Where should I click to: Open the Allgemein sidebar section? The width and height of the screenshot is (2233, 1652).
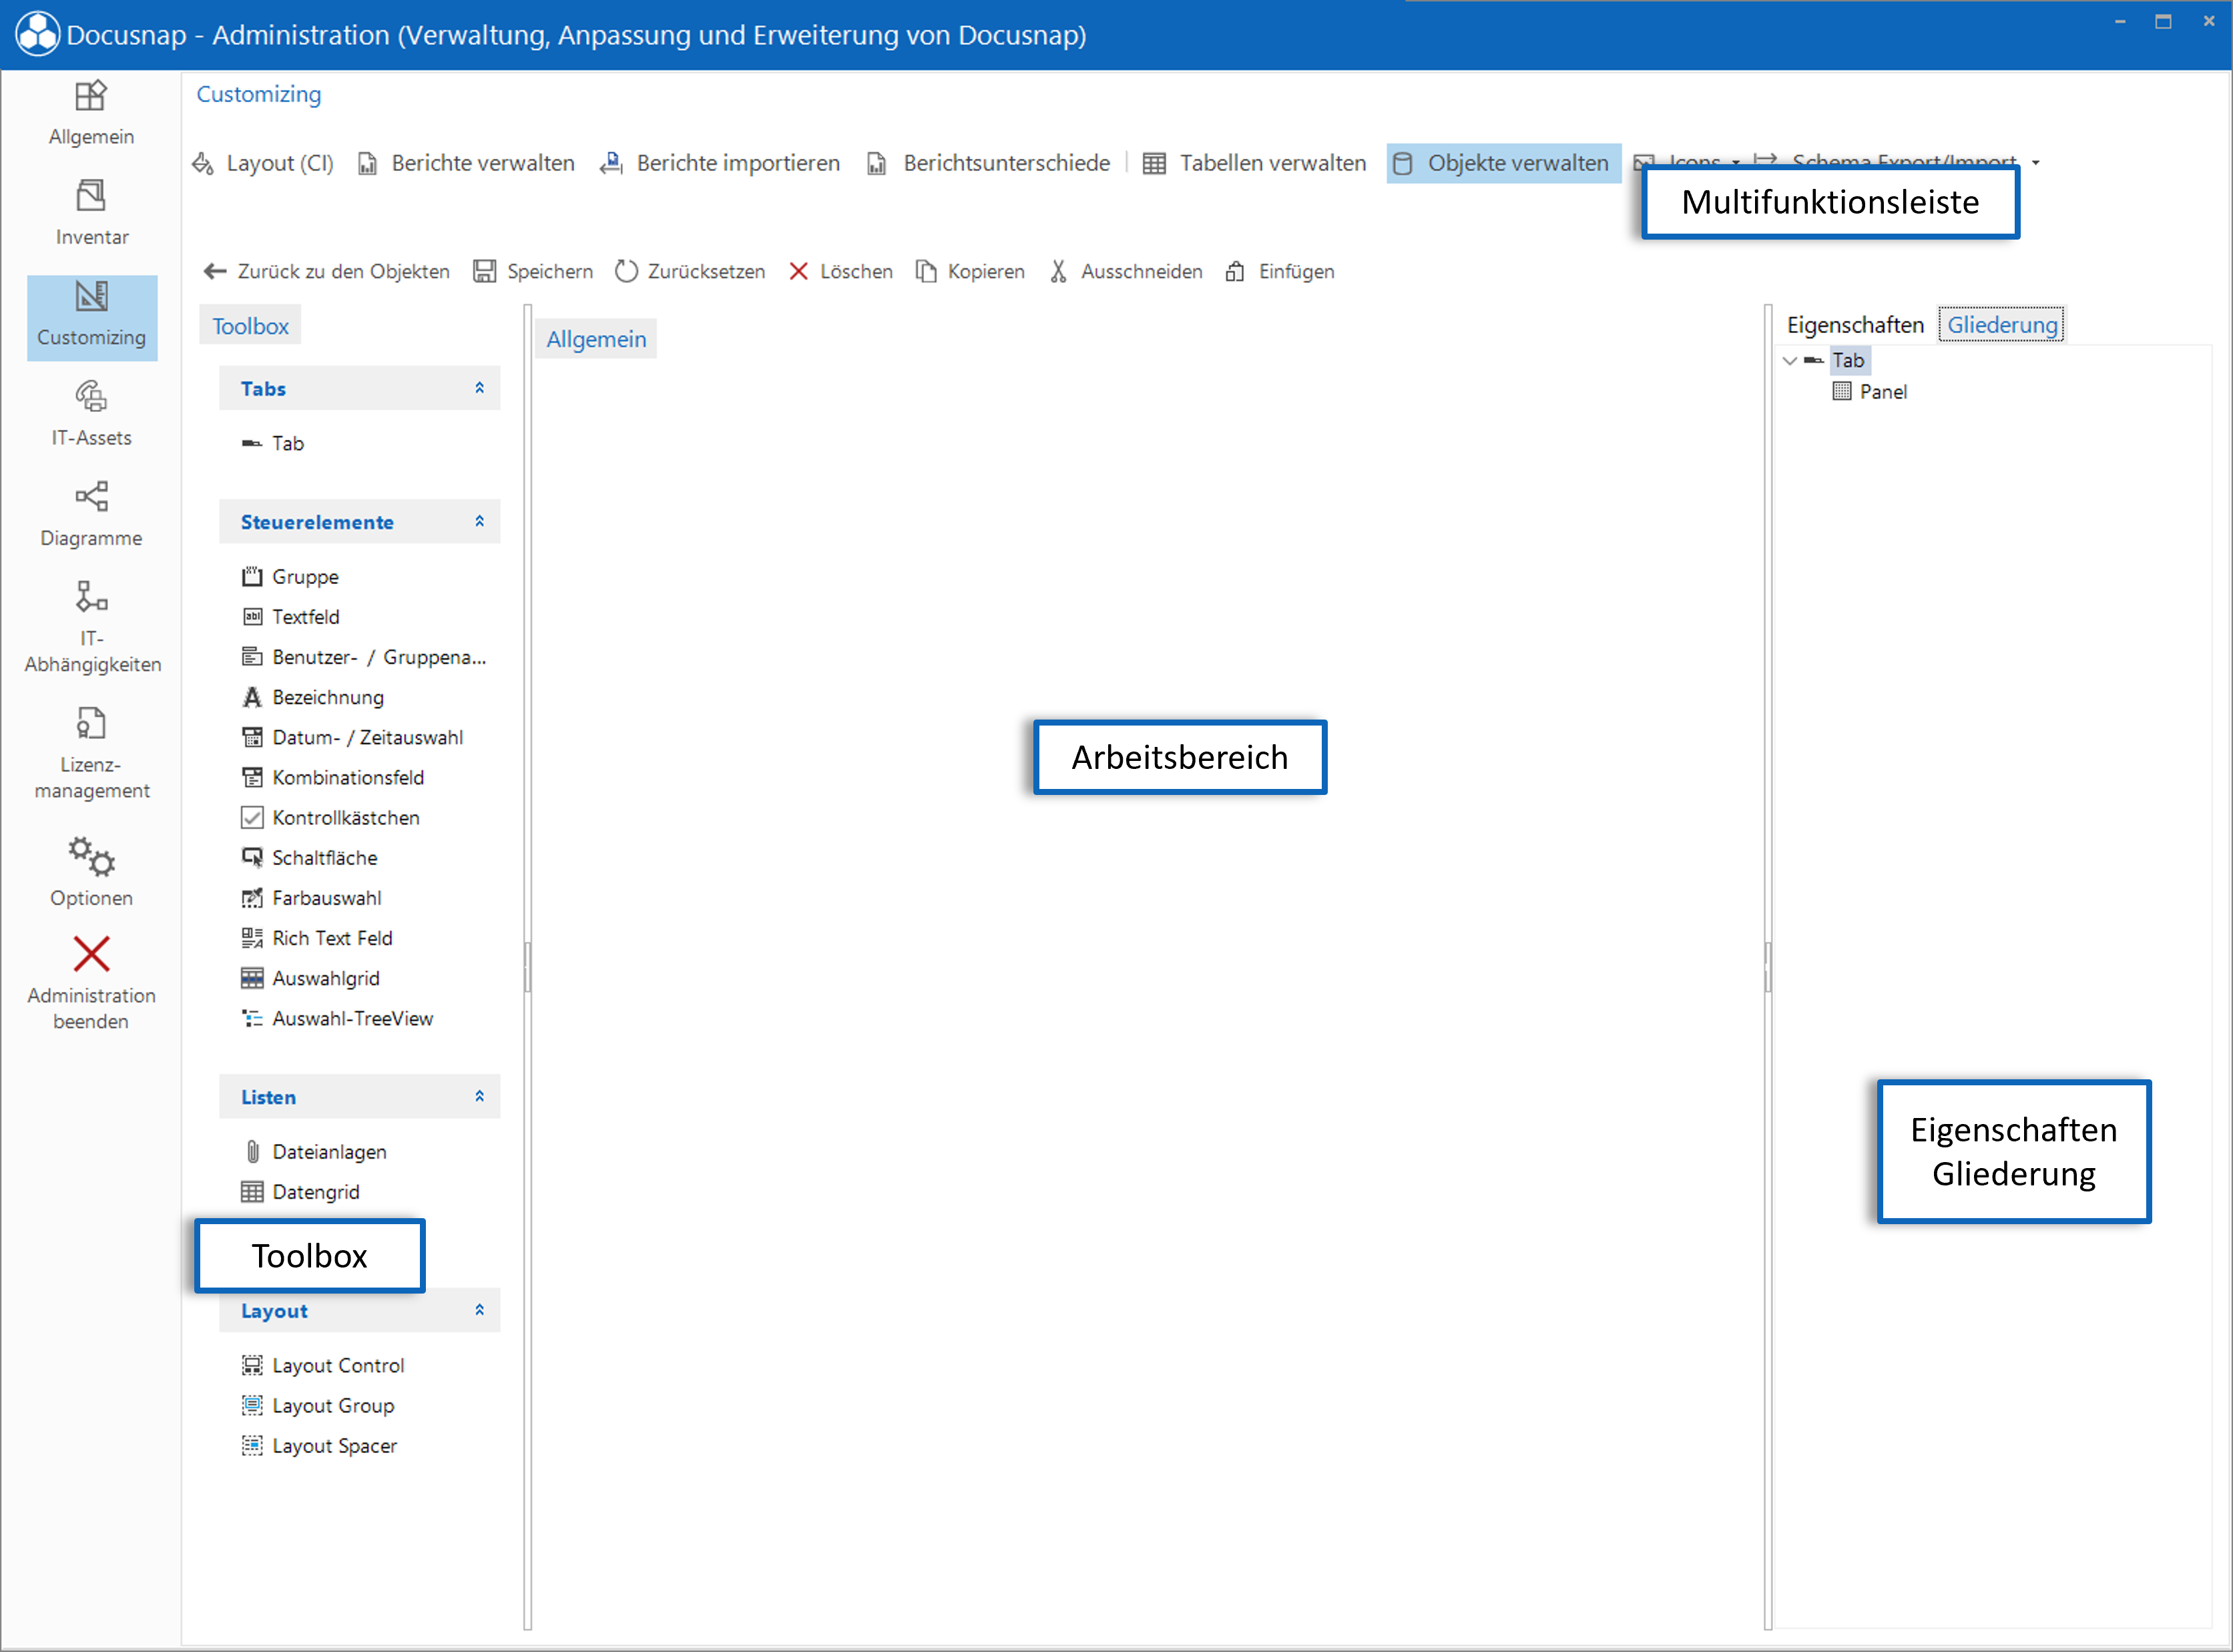pos(91,114)
